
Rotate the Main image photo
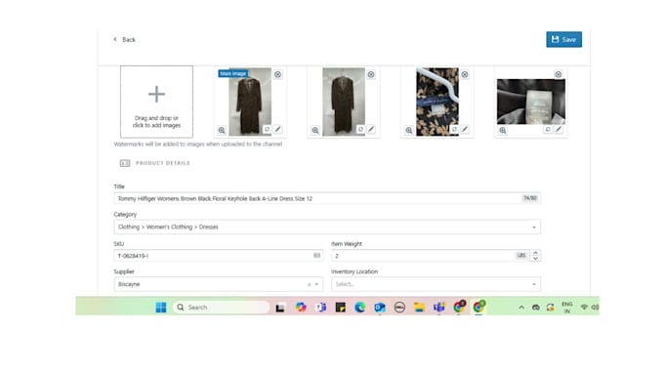(x=267, y=129)
